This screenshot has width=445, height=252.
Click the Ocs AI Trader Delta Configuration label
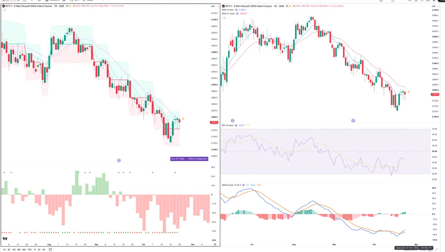tap(189, 159)
